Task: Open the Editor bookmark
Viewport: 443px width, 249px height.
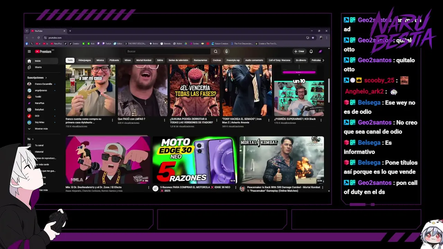Action: [x=118, y=44]
